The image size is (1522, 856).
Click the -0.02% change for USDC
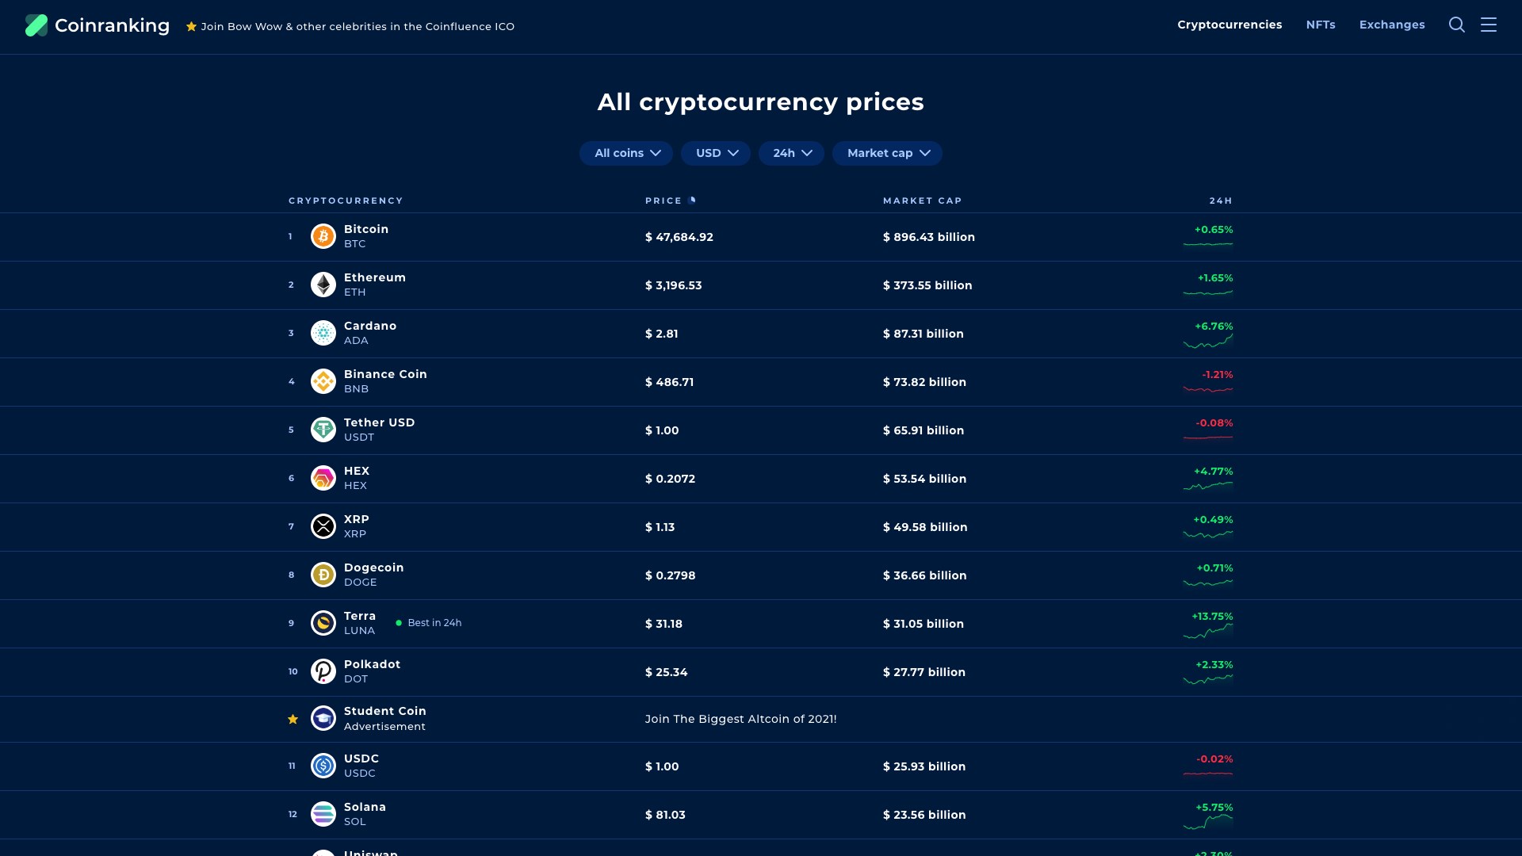pyautogui.click(x=1214, y=759)
